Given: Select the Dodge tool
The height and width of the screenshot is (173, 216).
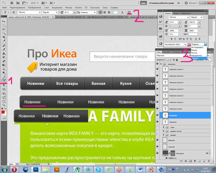Looking at the screenshot, I should 4,73.
